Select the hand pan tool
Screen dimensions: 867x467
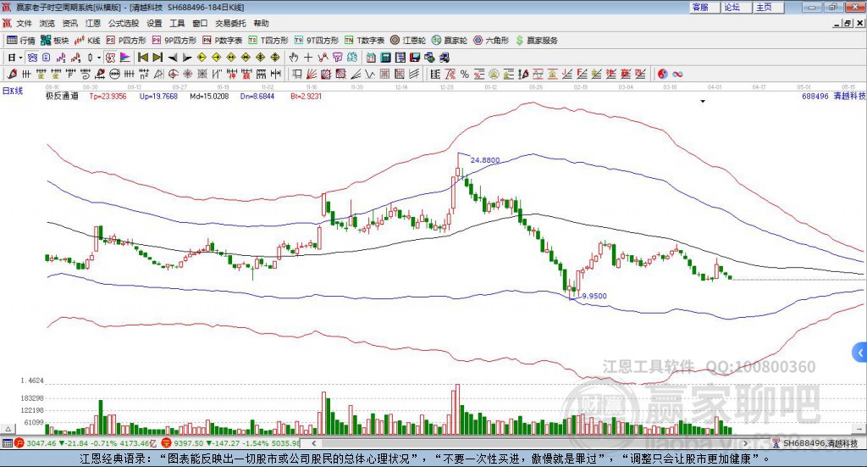pyautogui.click(x=293, y=58)
